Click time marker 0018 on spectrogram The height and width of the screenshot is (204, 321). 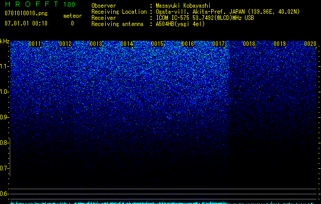pyautogui.click(x=249, y=44)
